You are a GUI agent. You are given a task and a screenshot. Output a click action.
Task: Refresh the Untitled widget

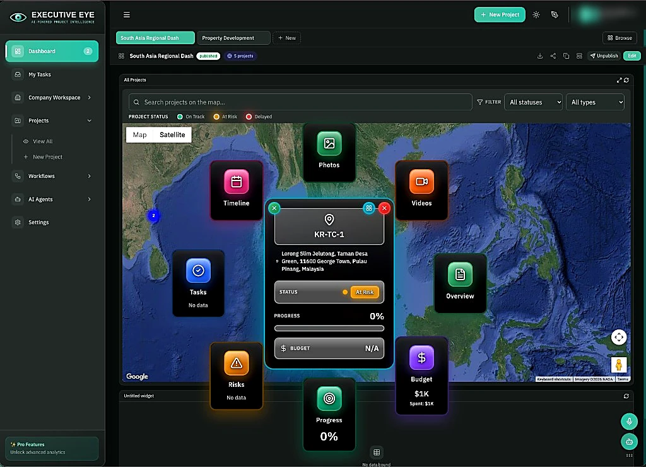(x=626, y=396)
